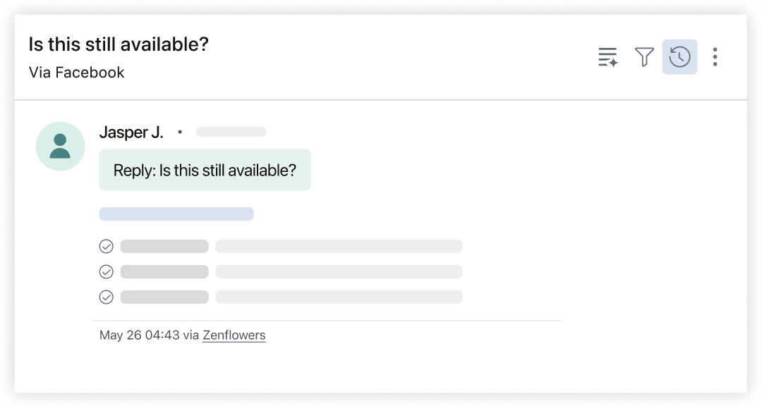762x408 pixels.
Task: Click the first light gray value bar
Action: pos(339,246)
